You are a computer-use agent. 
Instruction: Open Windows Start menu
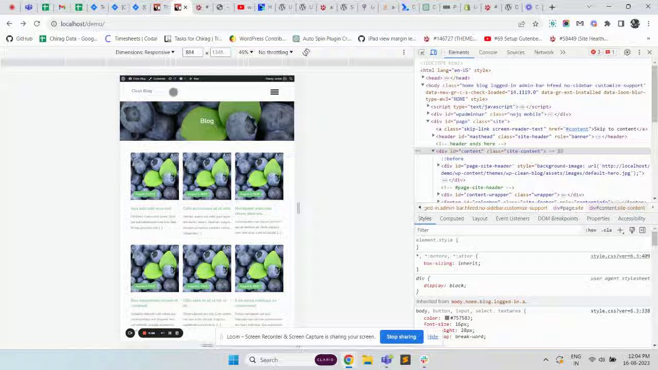coord(233,360)
